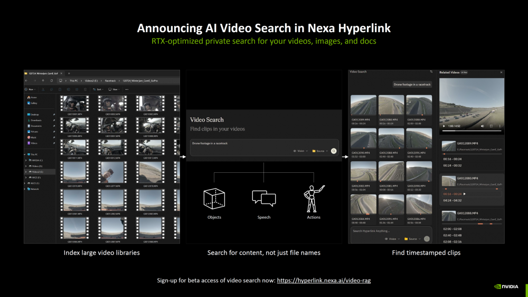Select Downloads in the File Explorer sidebar
The height and width of the screenshot is (297, 528).
click(x=36, y=120)
